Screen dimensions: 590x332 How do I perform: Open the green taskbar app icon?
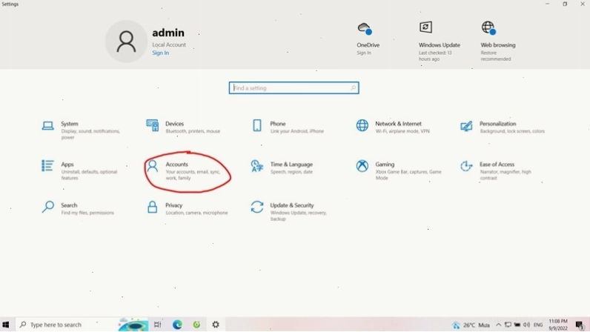(x=196, y=325)
